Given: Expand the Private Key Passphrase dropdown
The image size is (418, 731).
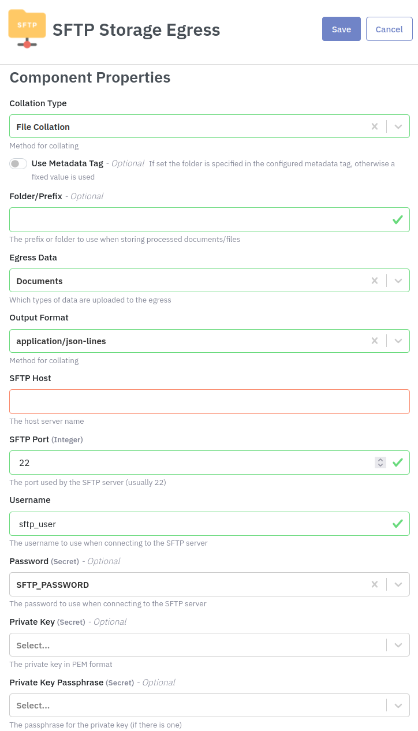Looking at the screenshot, I should (210, 706).
